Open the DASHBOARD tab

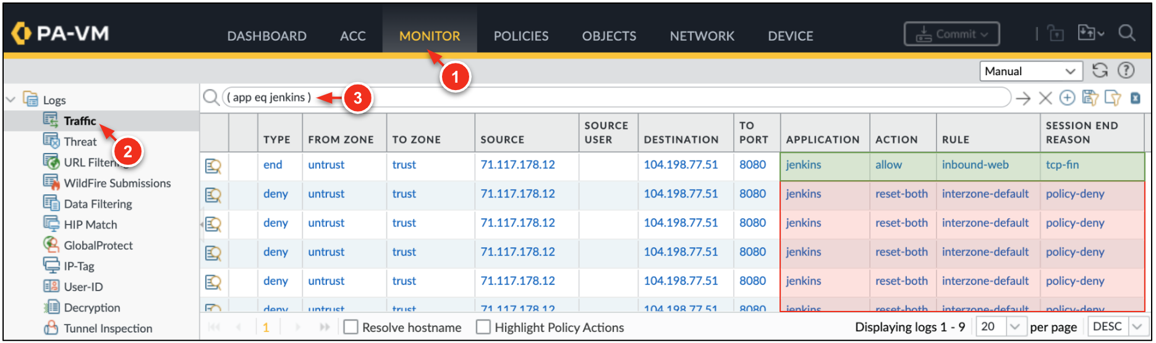tap(266, 36)
